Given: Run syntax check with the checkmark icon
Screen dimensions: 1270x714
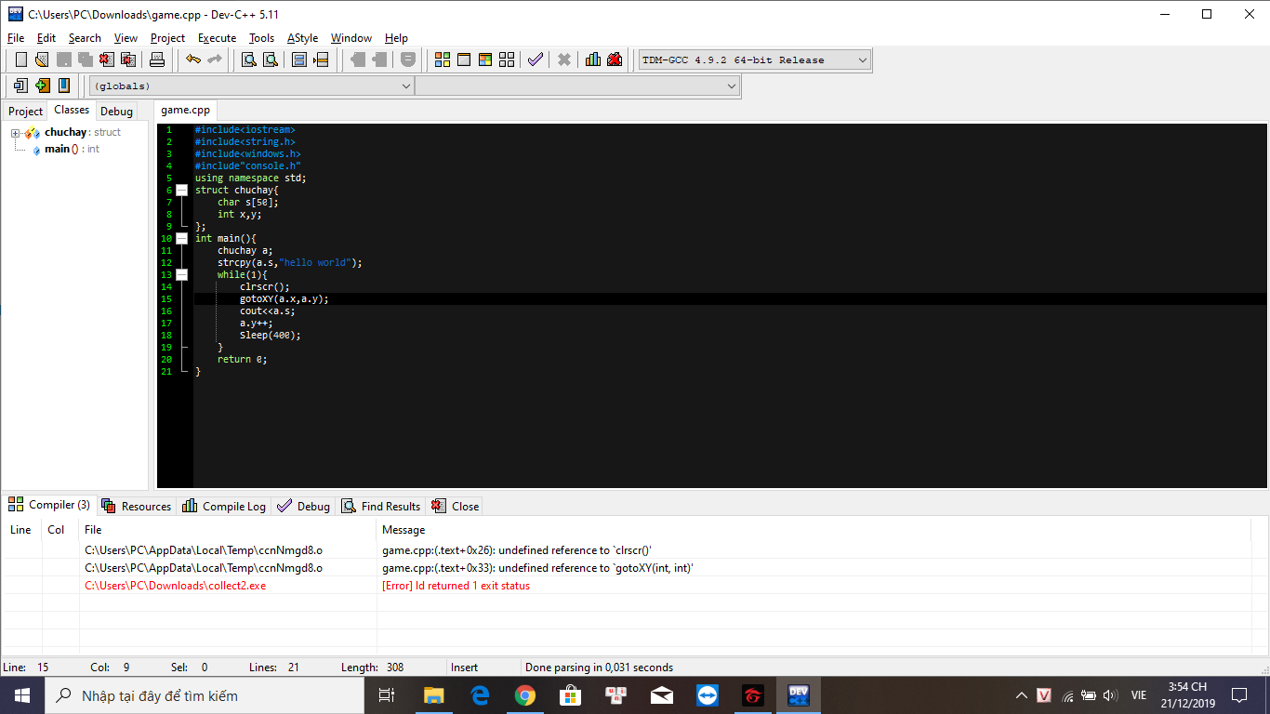Looking at the screenshot, I should point(536,59).
